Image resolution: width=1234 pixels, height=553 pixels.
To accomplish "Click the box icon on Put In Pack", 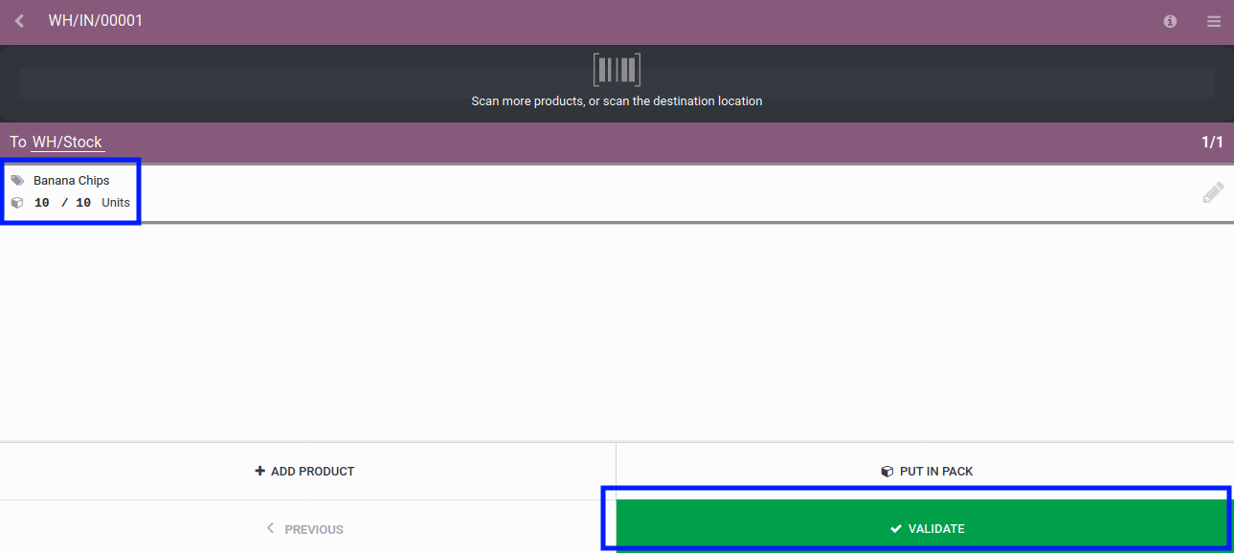I will pos(886,470).
